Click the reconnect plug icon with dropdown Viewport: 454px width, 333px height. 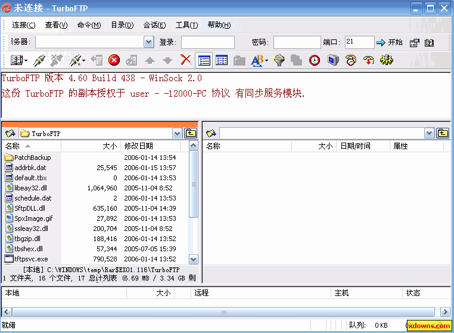pos(75,60)
